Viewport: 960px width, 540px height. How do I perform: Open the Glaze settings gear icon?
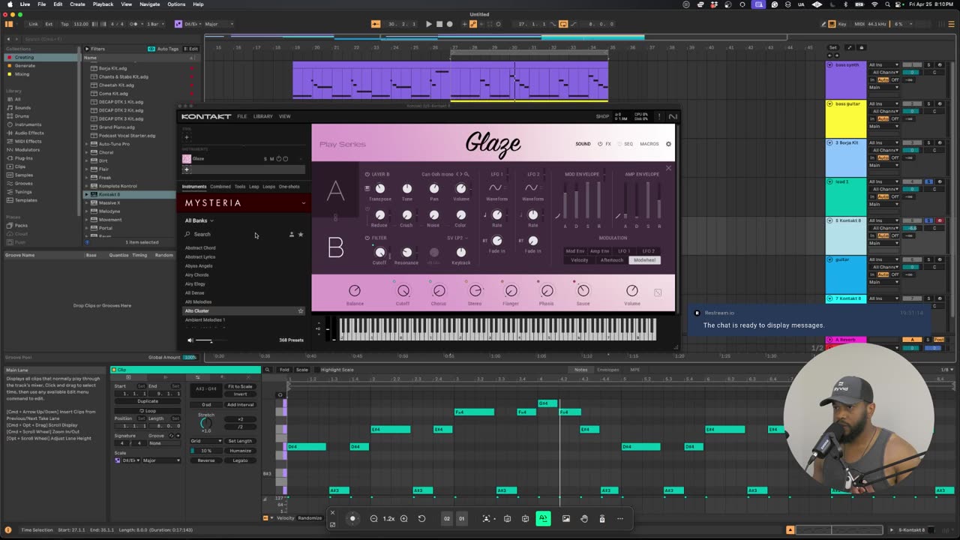pyautogui.click(x=668, y=144)
